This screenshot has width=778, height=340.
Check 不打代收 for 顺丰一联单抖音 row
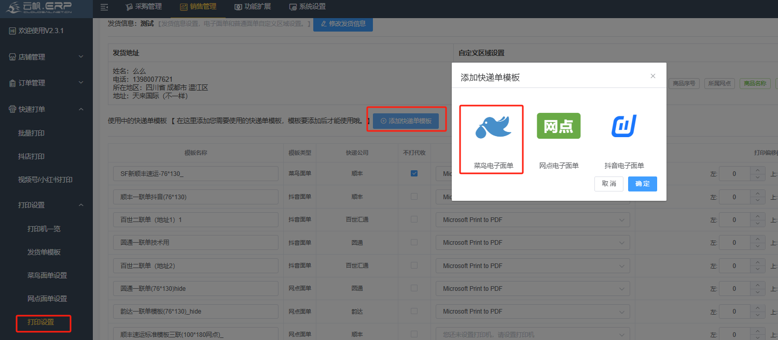[414, 197]
